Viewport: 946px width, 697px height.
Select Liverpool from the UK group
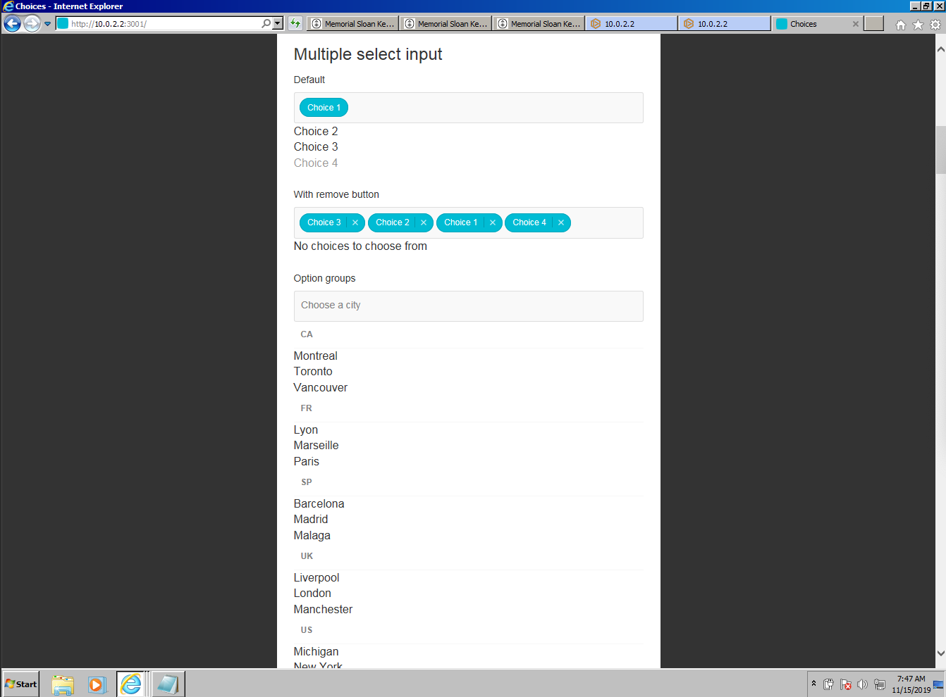[x=468, y=577]
